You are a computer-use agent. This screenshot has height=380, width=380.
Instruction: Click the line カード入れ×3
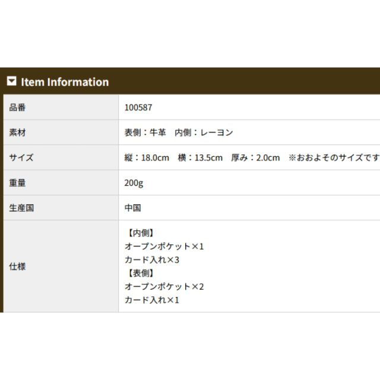pos(152,260)
